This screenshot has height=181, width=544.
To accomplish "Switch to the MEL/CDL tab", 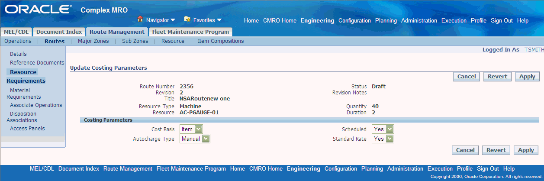I will point(16,32).
